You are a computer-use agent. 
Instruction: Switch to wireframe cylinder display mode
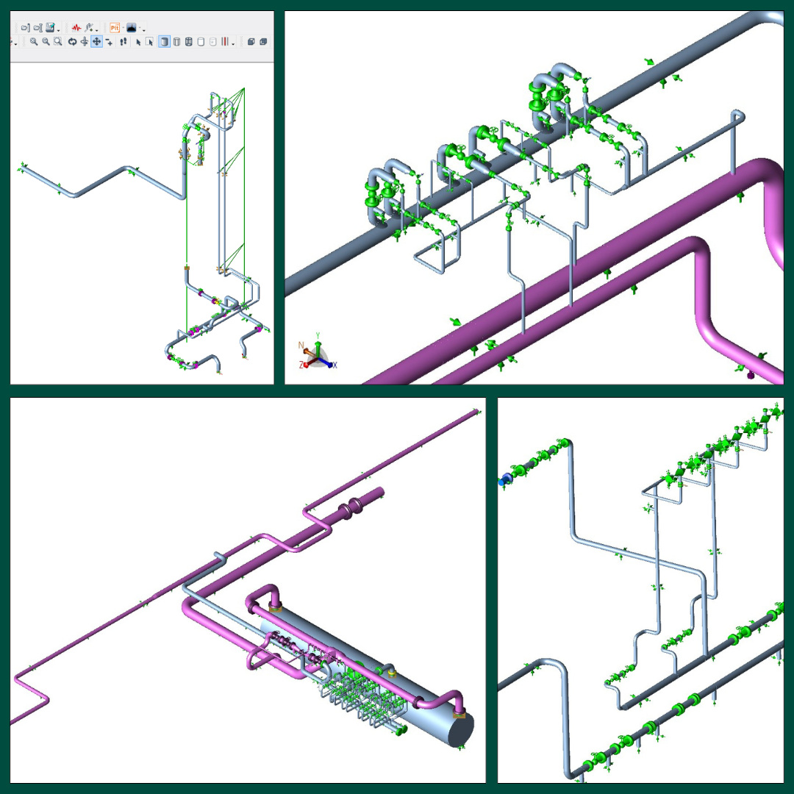[176, 42]
